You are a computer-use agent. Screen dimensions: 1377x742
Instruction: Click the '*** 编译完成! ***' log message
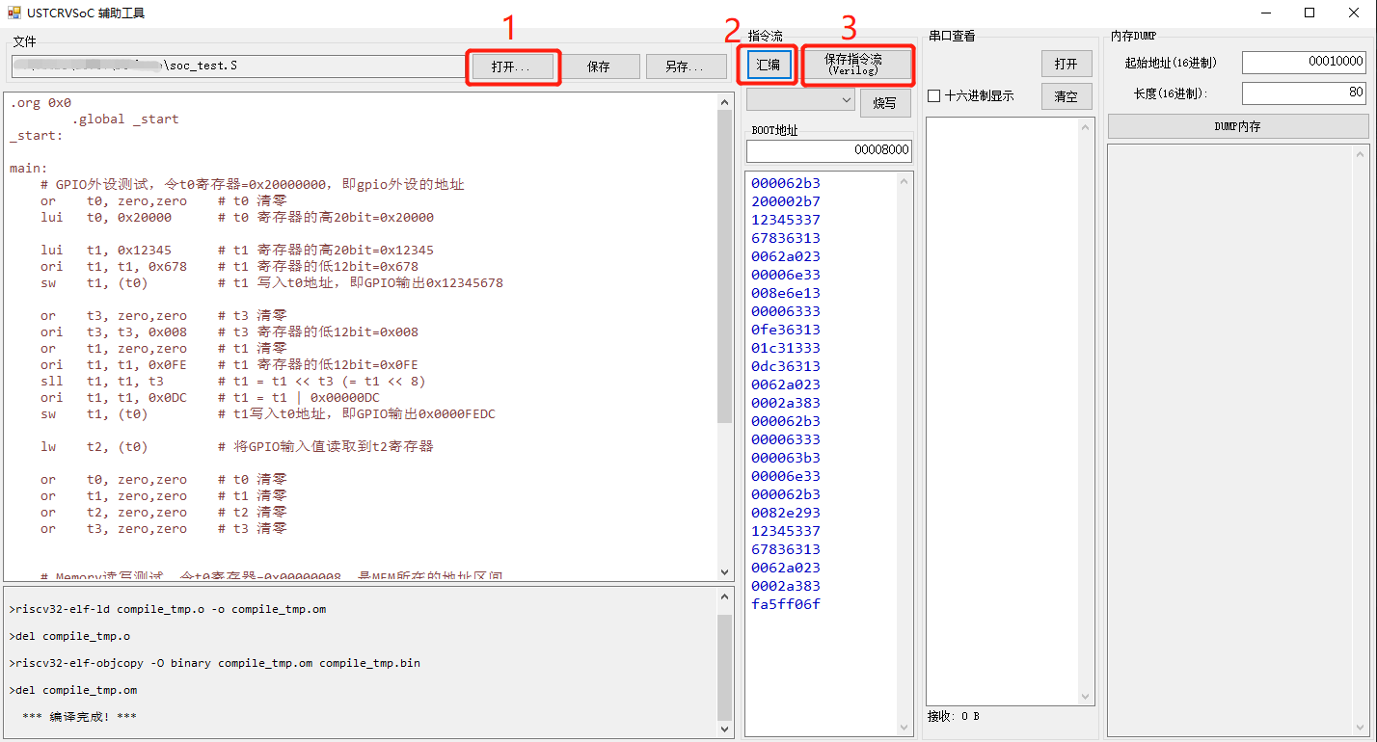79,717
